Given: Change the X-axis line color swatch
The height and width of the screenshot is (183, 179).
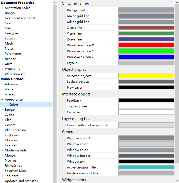Looking at the screenshot, I should tap(146, 28).
